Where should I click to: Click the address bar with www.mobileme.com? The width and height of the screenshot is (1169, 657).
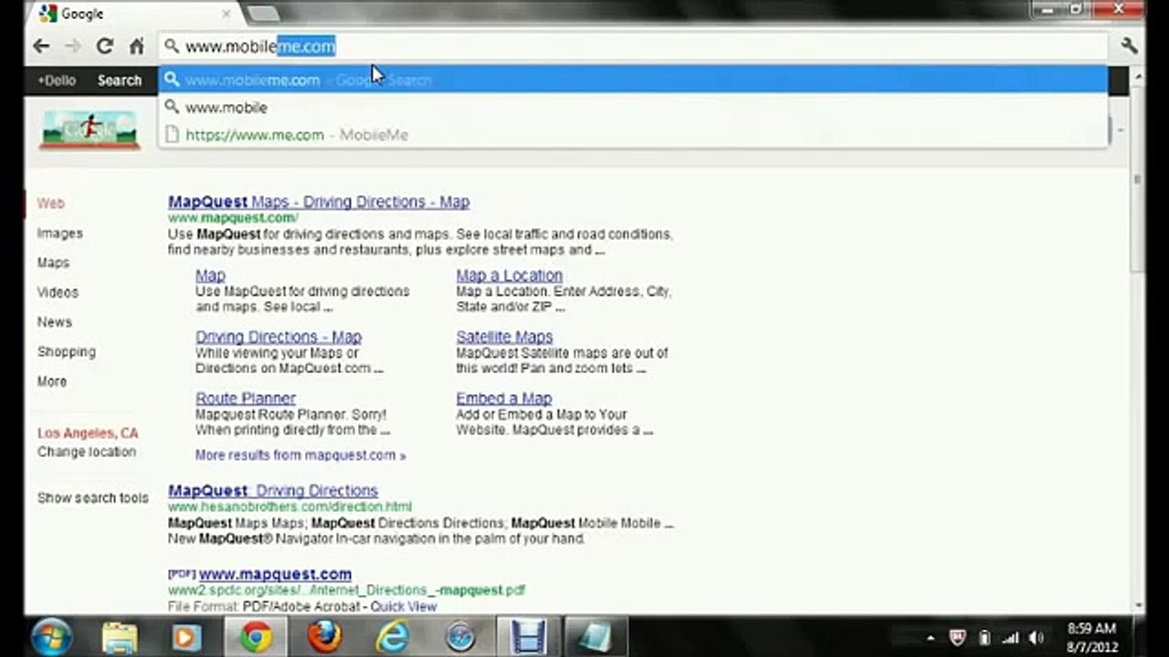(634, 47)
